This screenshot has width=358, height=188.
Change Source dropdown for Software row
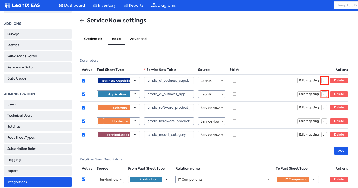tap(212, 108)
